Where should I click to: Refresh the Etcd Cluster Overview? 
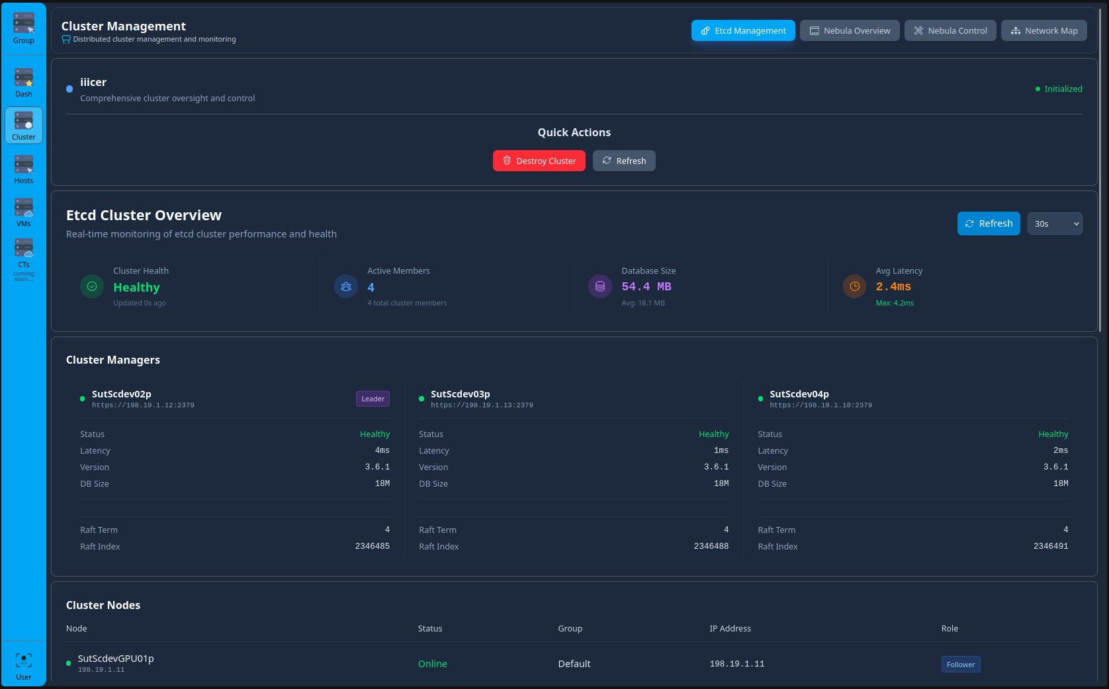(x=988, y=223)
